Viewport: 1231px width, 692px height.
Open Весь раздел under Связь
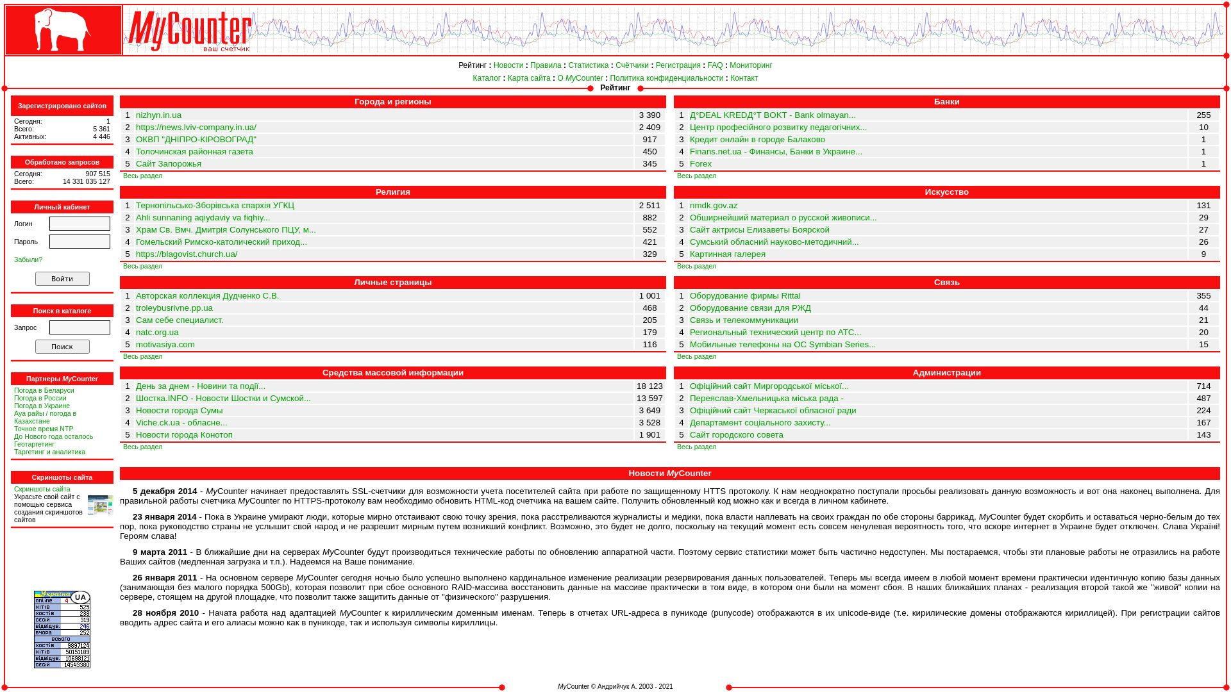(696, 356)
